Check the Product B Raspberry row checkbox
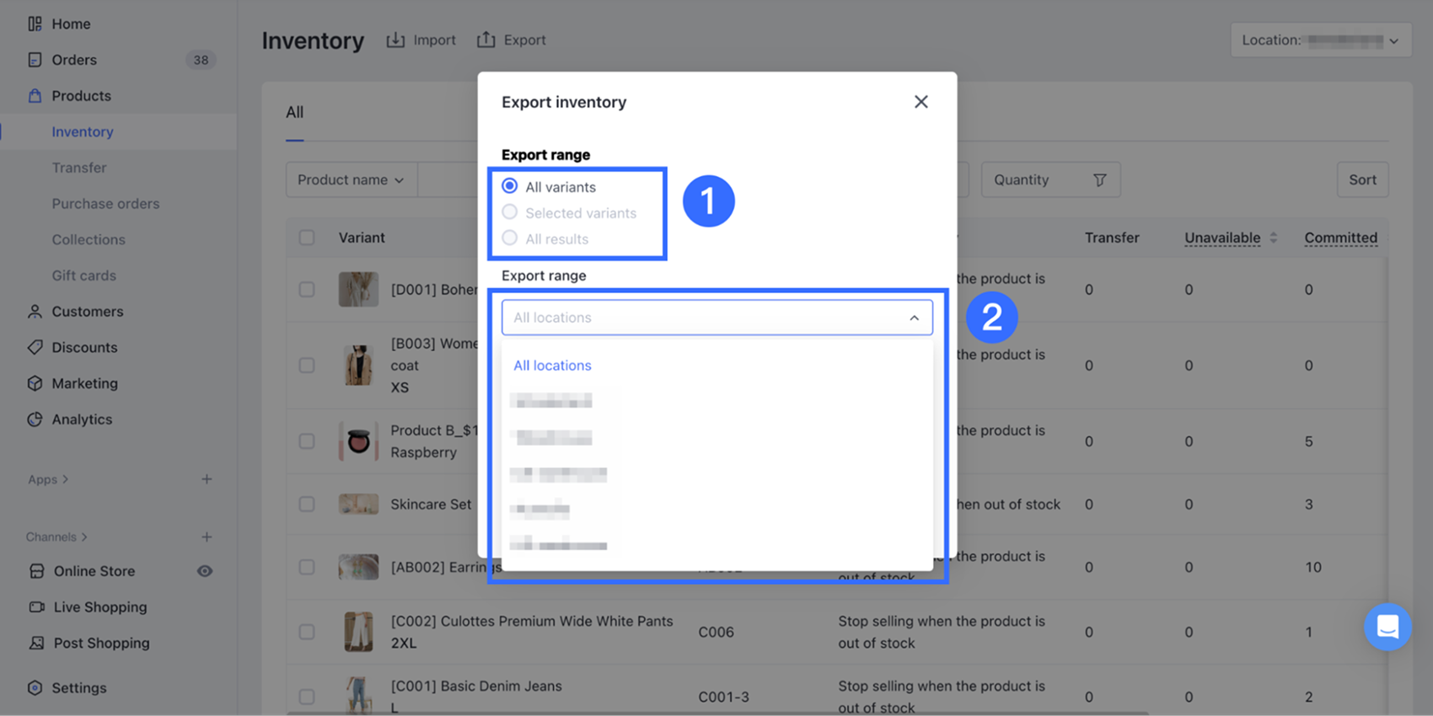 coord(307,441)
